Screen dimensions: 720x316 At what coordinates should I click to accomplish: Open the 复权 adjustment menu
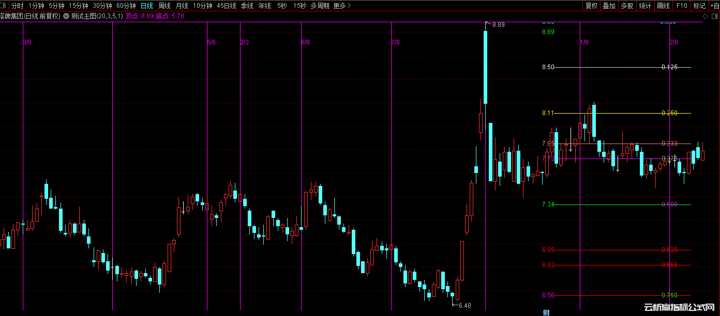click(591, 6)
